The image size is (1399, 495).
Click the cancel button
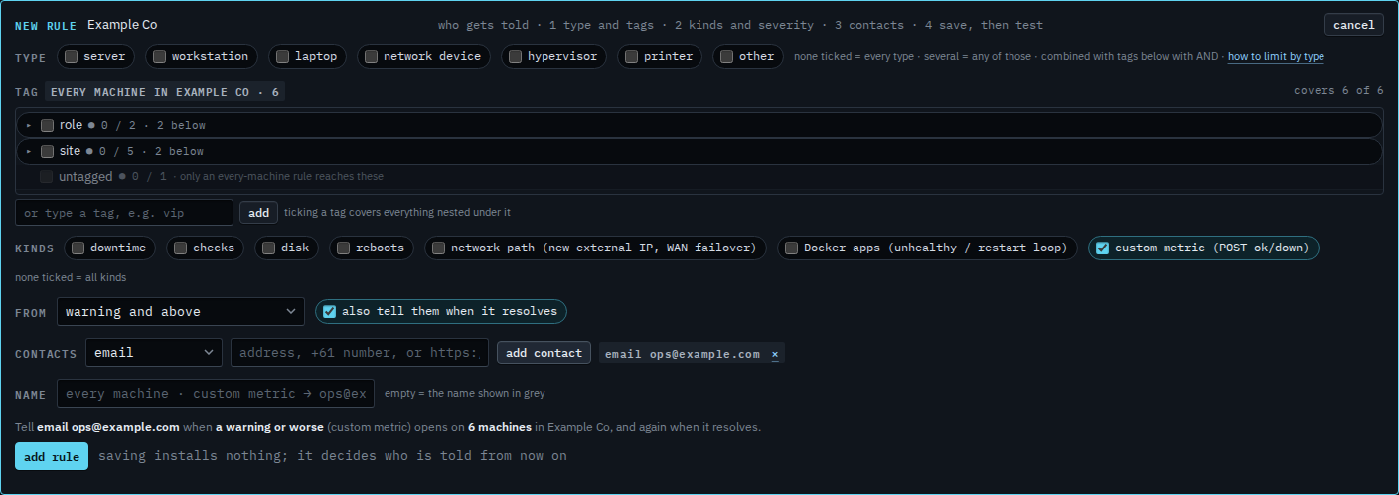(x=1353, y=25)
